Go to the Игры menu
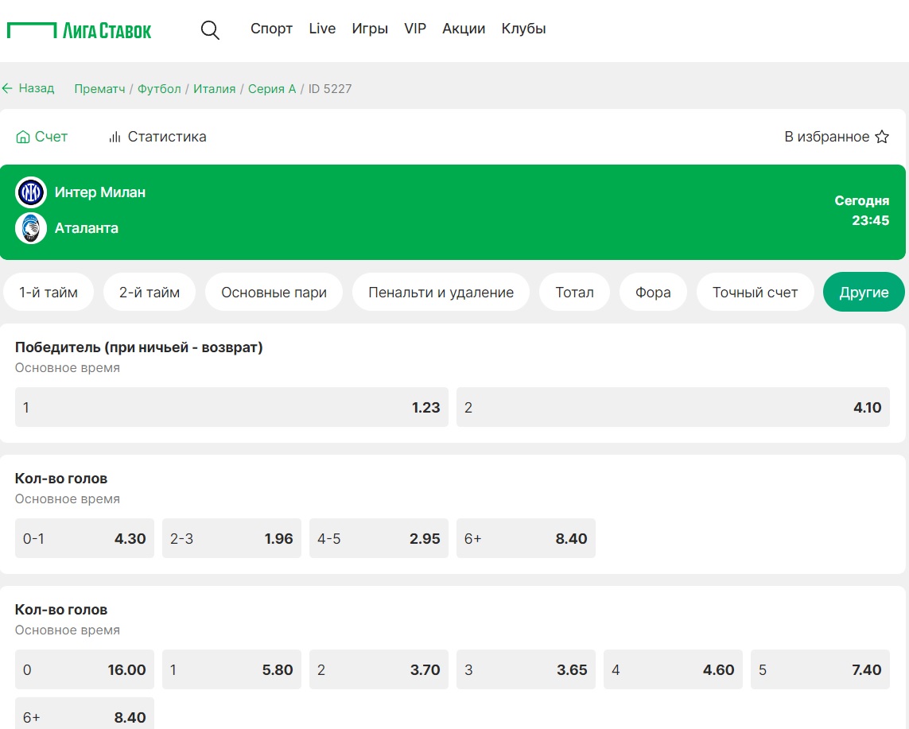Viewport: 909px width, 729px height. 370,29
